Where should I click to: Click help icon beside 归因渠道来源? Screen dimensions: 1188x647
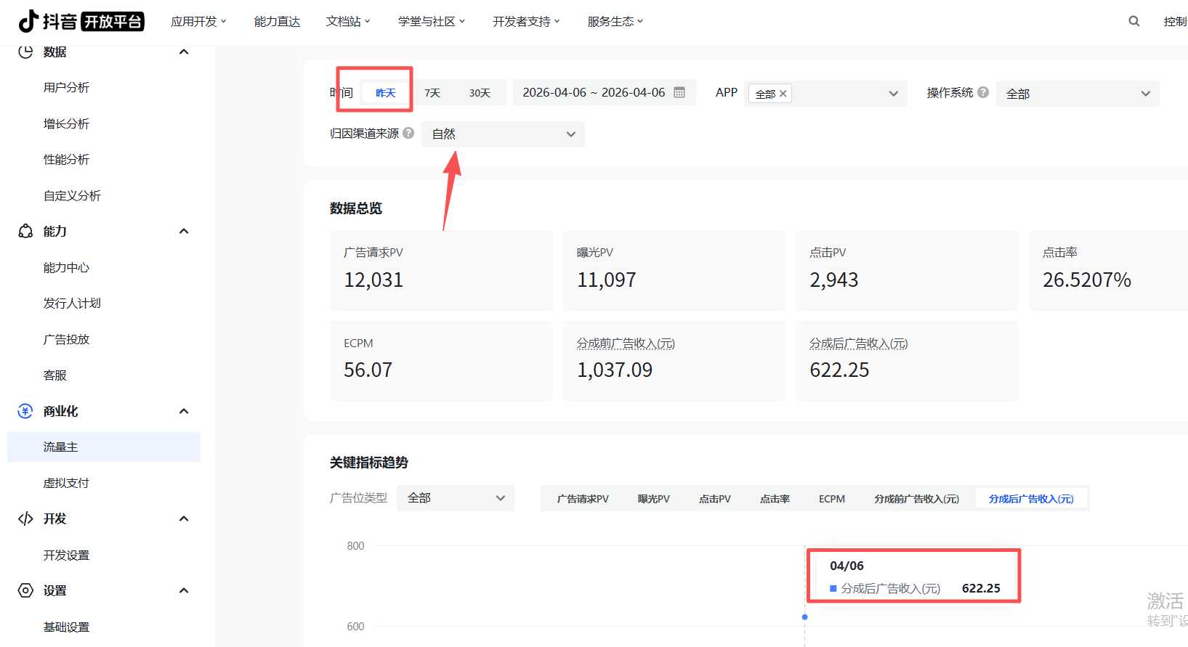tap(408, 133)
